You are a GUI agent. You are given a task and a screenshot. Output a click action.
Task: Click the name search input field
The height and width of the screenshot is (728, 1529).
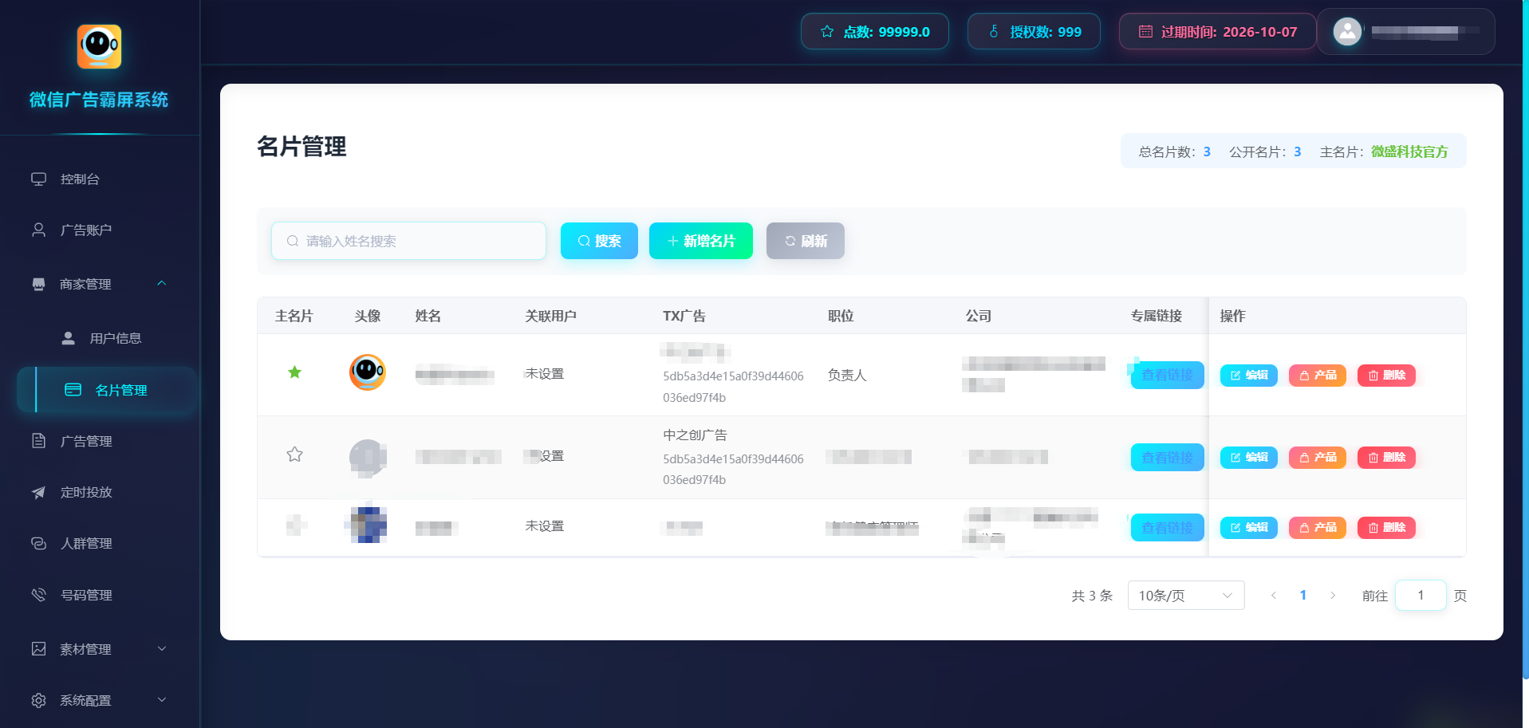pos(408,241)
